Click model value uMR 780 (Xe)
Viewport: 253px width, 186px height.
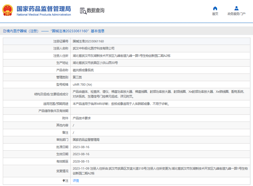pyautogui.click(x=82, y=85)
